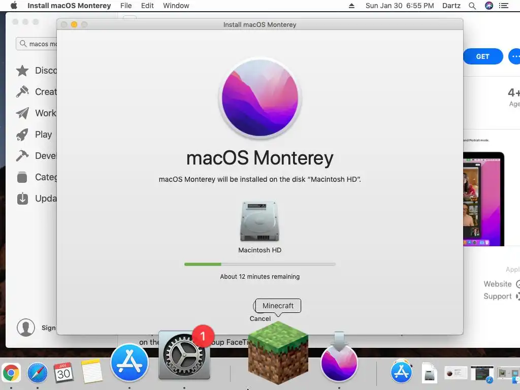Launch Safari from the Dock
520x390 pixels.
click(x=38, y=373)
